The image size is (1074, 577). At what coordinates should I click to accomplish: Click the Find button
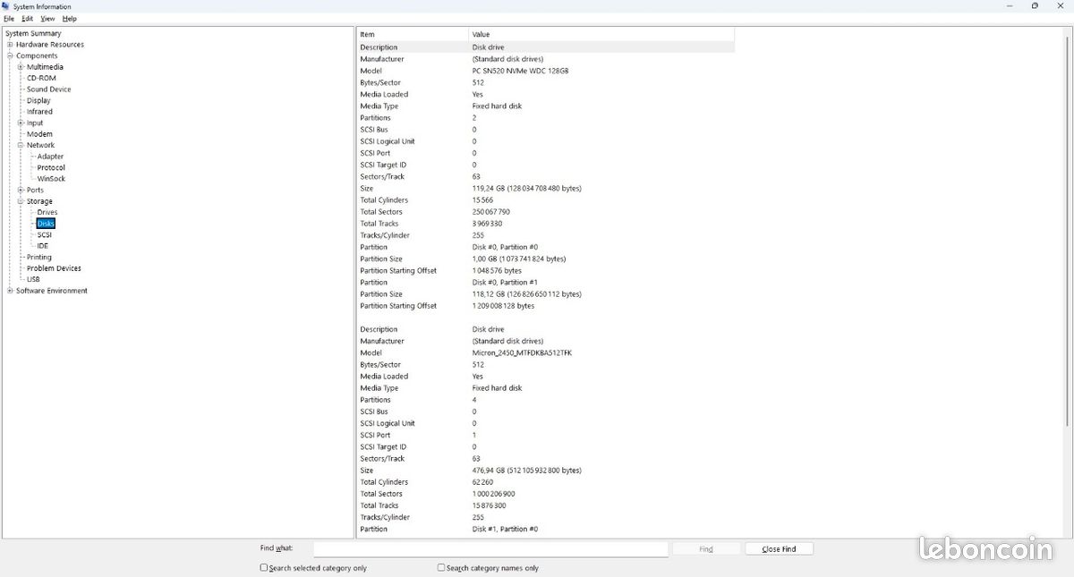click(706, 549)
